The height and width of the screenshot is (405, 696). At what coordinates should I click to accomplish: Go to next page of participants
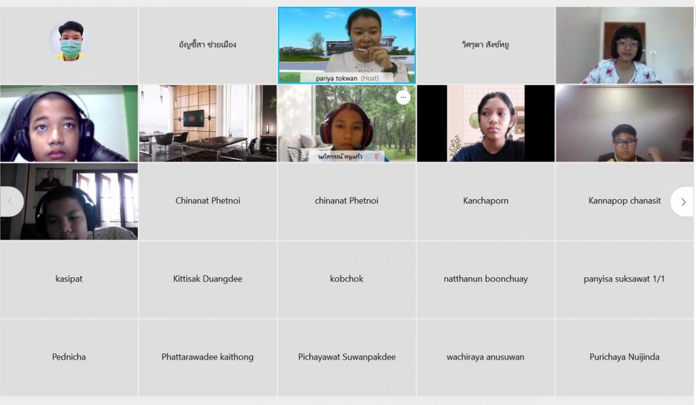[683, 202]
